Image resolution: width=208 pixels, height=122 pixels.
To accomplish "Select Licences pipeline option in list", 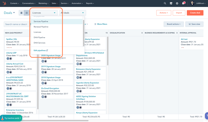I will point(57,32).
